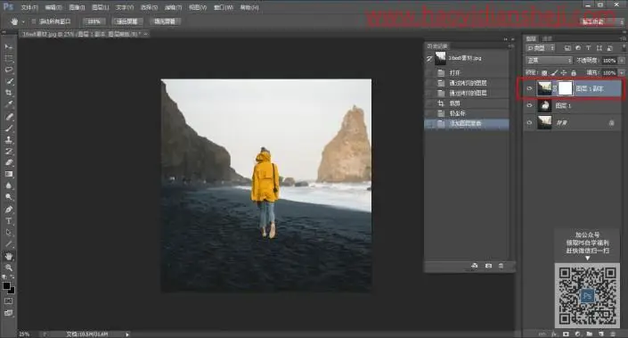Image resolution: width=628 pixels, height=338 pixels.
Task: Lock all layer attributes
Action: [574, 72]
